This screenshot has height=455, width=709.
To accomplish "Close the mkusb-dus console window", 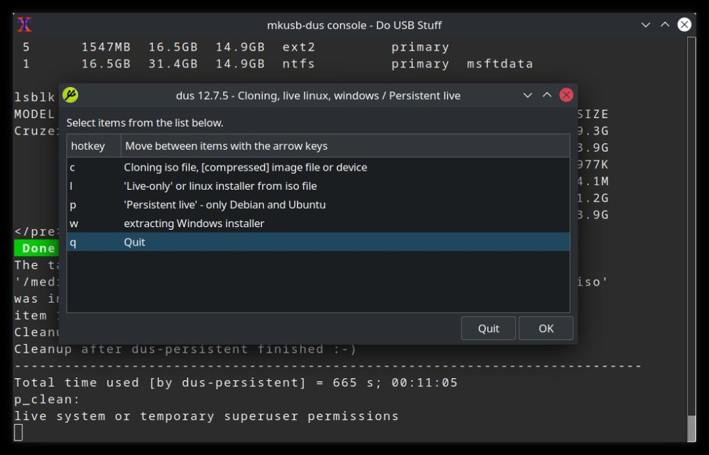I will (x=683, y=24).
